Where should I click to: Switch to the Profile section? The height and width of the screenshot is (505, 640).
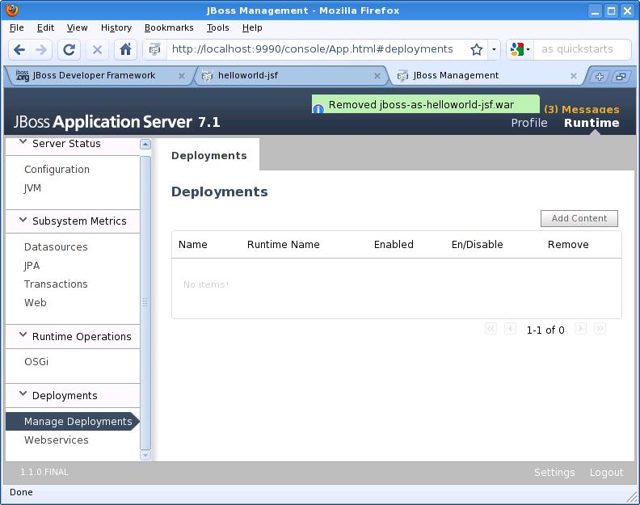tap(529, 123)
